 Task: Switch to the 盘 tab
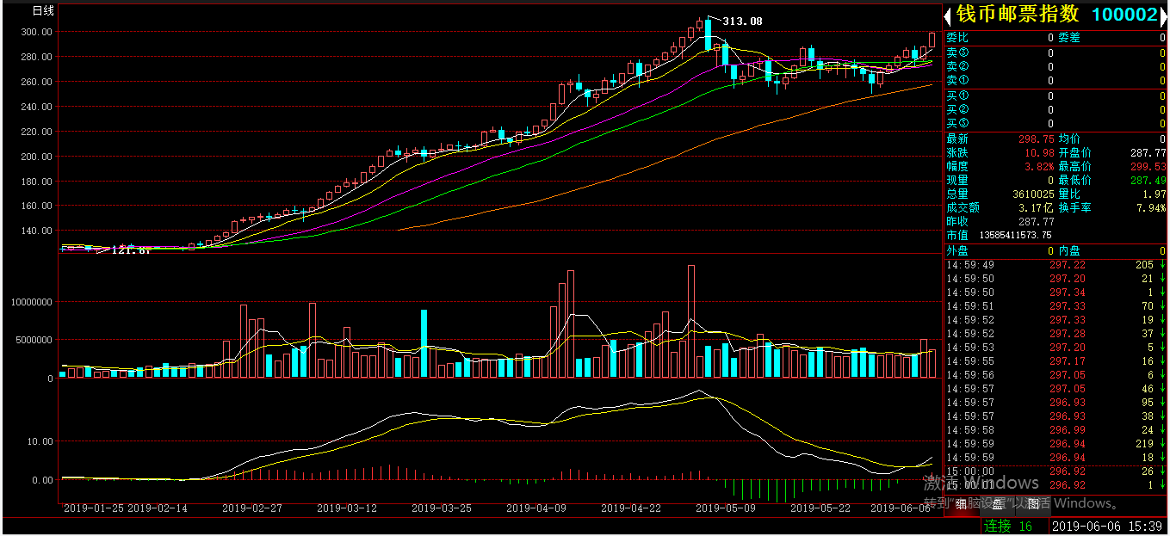(x=996, y=505)
